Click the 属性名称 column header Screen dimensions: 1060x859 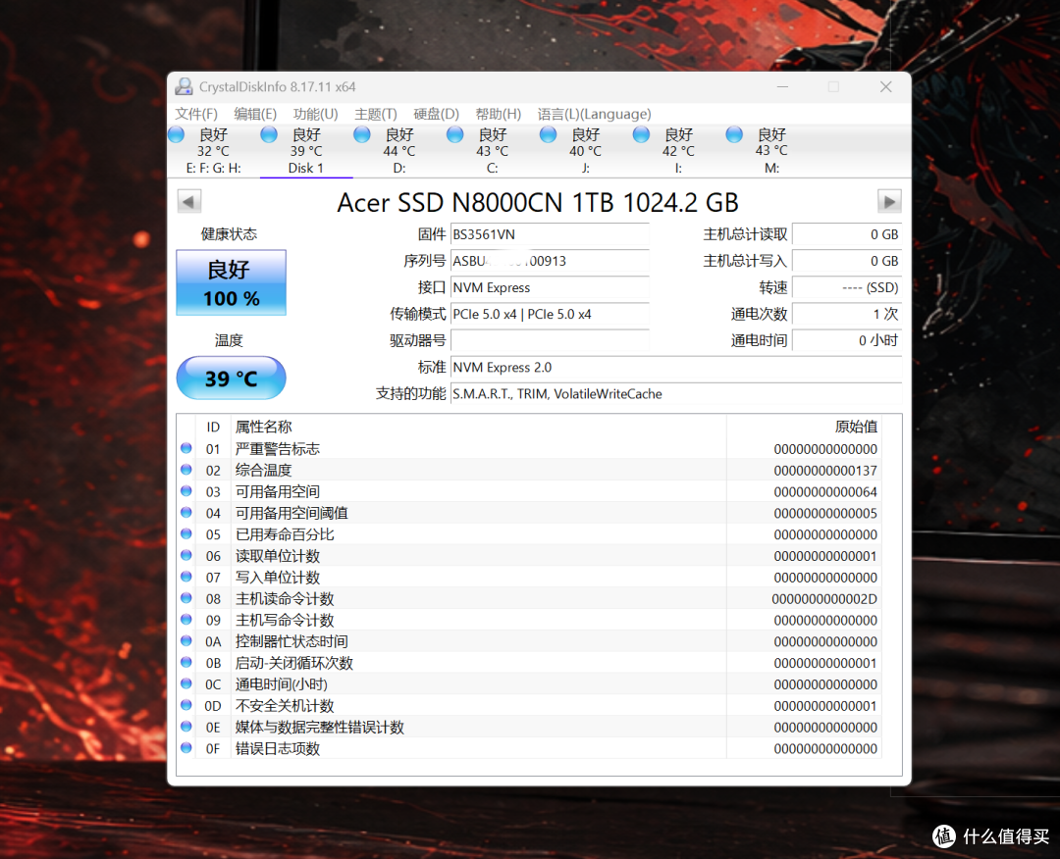pos(479,427)
